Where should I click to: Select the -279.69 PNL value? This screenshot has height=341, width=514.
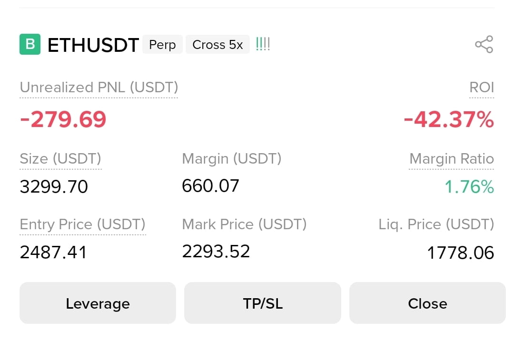(63, 119)
